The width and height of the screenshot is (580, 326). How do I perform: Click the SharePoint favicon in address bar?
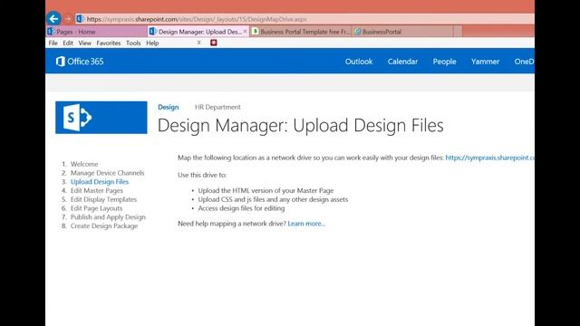click(x=81, y=19)
